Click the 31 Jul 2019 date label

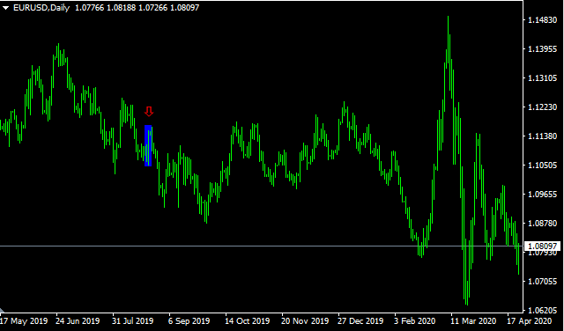[133, 320]
